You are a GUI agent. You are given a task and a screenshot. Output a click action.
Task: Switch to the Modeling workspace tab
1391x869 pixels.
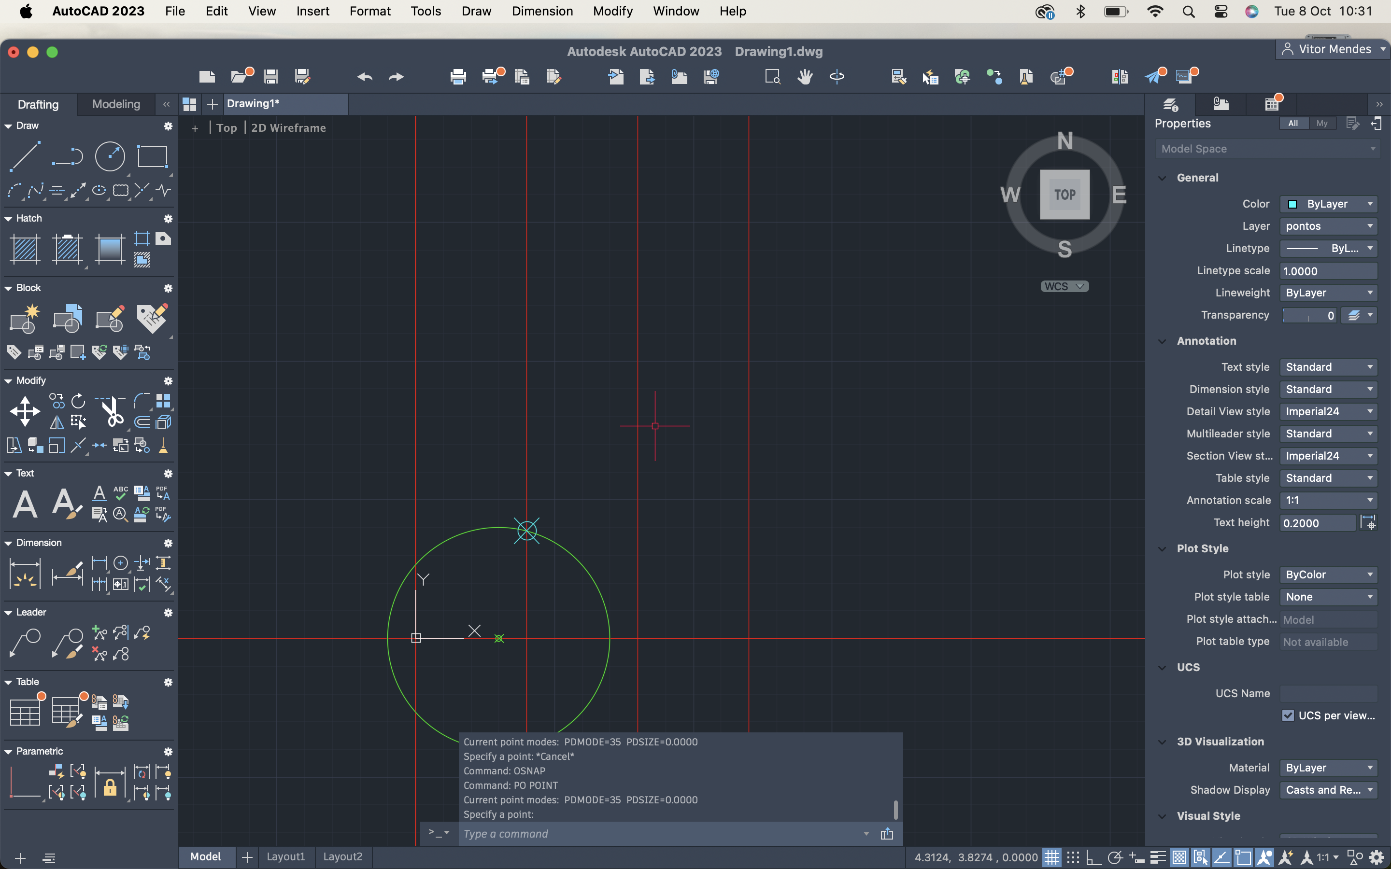pyautogui.click(x=116, y=104)
